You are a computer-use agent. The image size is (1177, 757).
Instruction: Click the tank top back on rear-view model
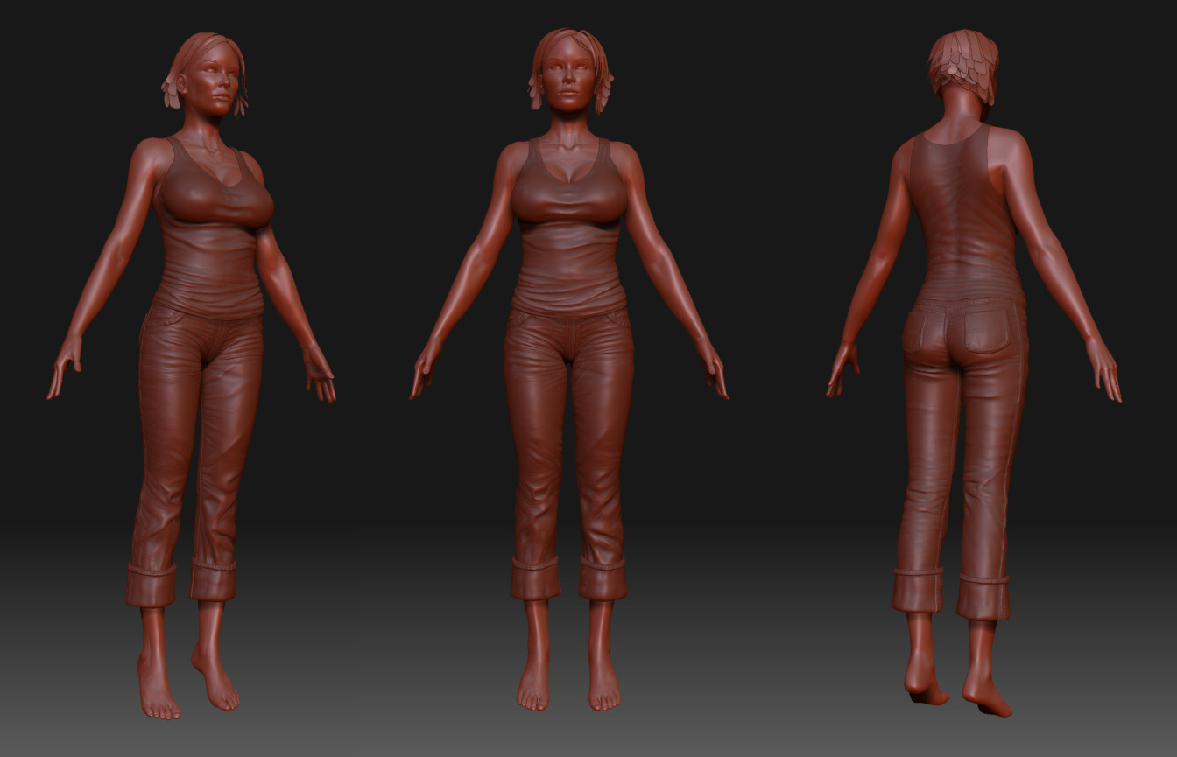pos(961,219)
